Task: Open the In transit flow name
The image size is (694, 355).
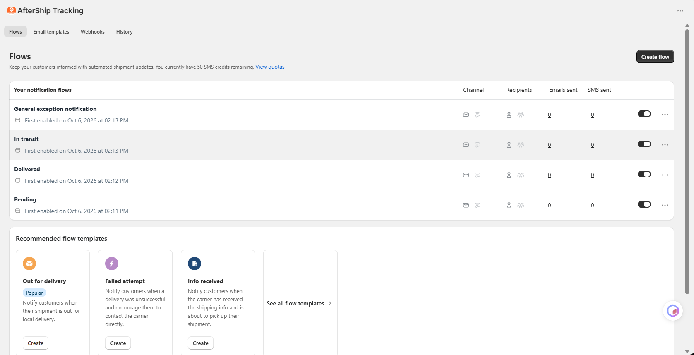Action: coord(26,139)
